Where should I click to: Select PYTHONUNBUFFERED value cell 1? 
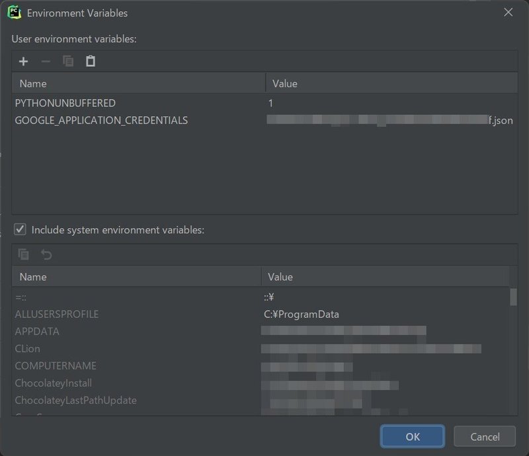click(391, 103)
